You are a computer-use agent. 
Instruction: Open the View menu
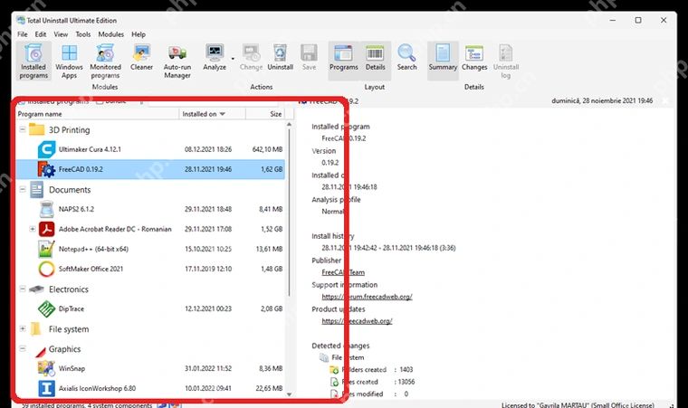[61, 34]
